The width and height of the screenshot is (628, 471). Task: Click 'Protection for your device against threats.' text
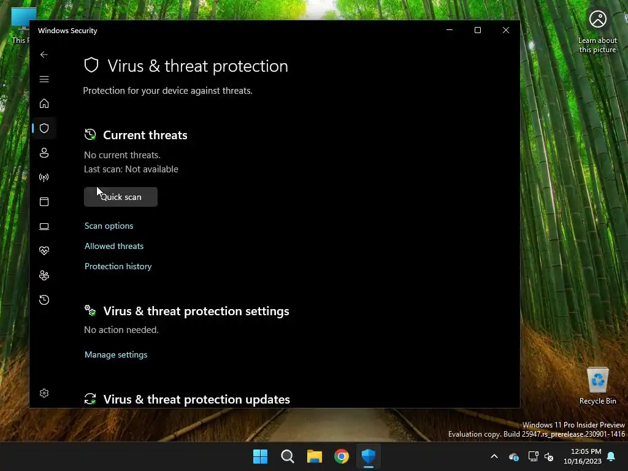[168, 91]
